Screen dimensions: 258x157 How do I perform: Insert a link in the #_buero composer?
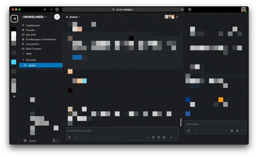click(x=98, y=137)
